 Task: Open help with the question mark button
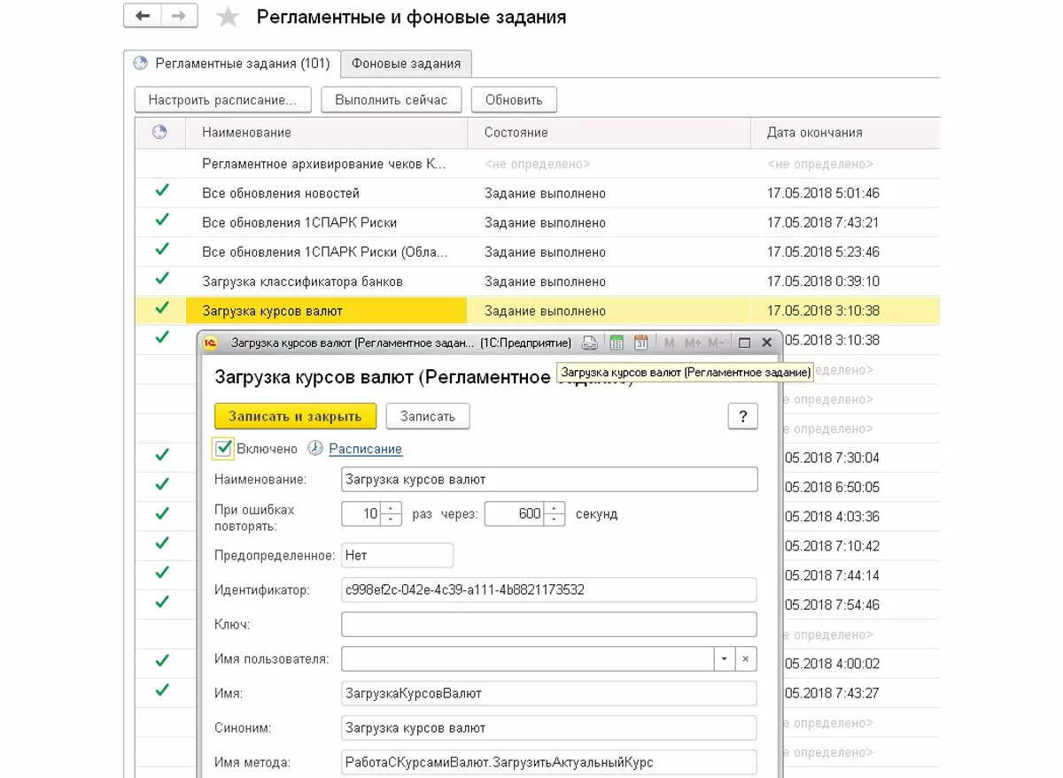pyautogui.click(x=742, y=416)
